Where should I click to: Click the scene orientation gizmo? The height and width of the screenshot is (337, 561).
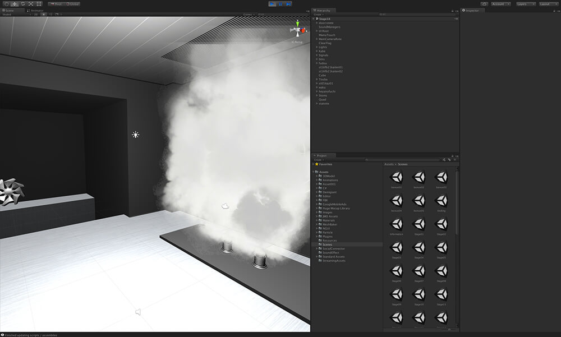click(x=297, y=30)
